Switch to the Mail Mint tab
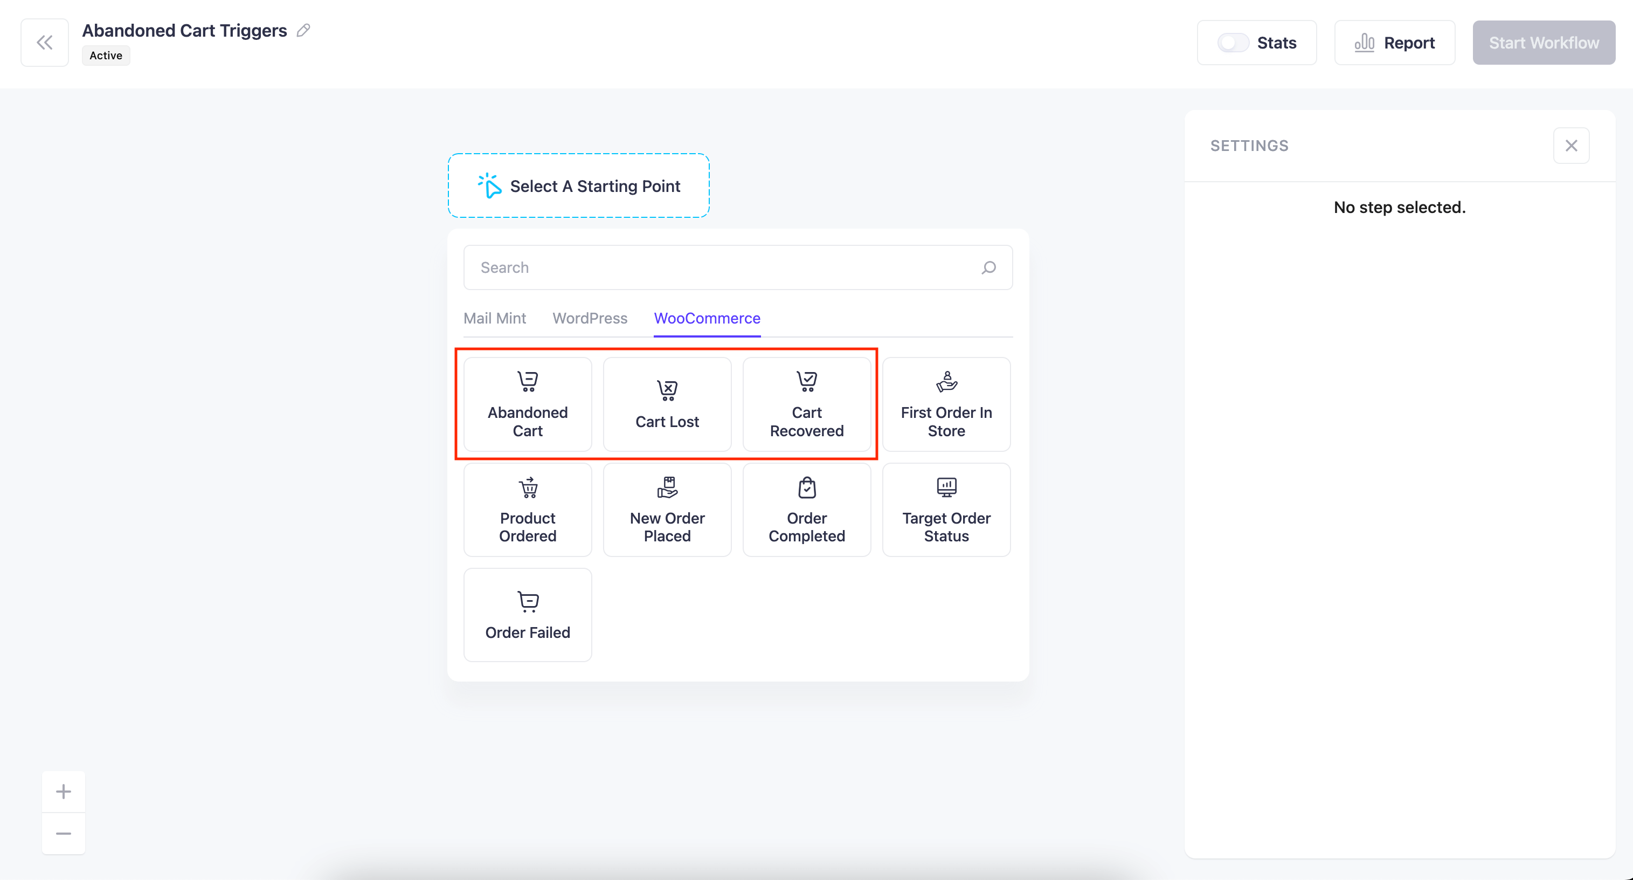 [x=495, y=319]
